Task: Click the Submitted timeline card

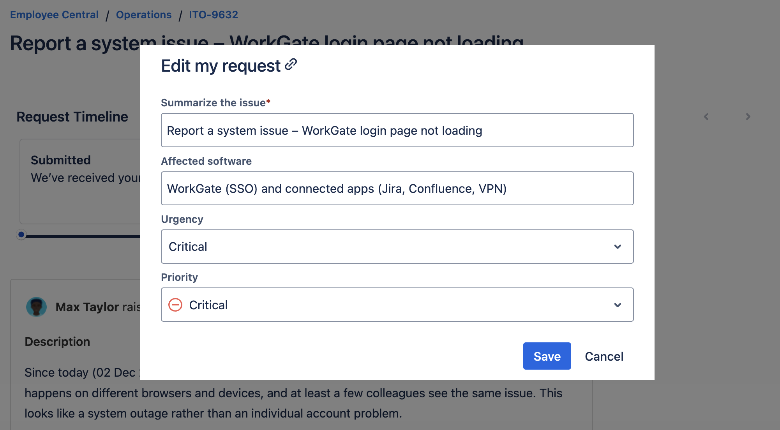Action: tap(80, 181)
